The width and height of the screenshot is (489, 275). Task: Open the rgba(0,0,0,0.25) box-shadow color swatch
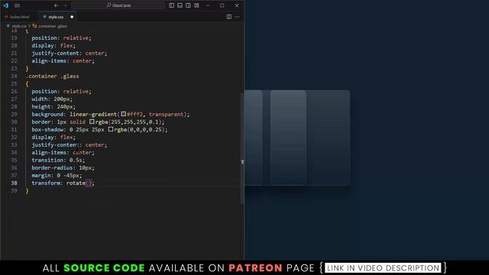[111, 129]
